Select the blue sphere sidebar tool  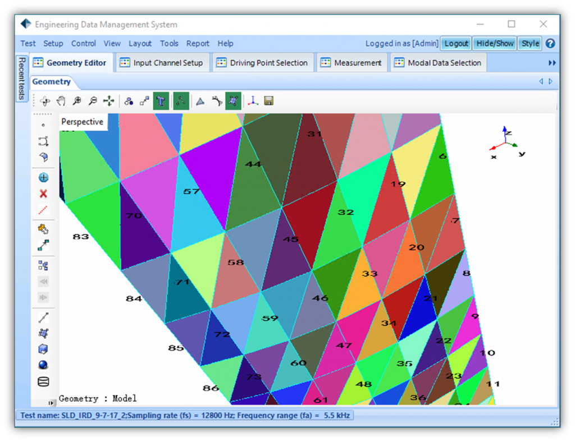[43, 365]
